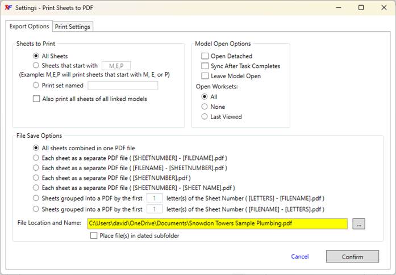The height and width of the screenshot is (275, 396).
Task: Enable 'Also print all sheets of all linked models'
Action: (x=36, y=99)
